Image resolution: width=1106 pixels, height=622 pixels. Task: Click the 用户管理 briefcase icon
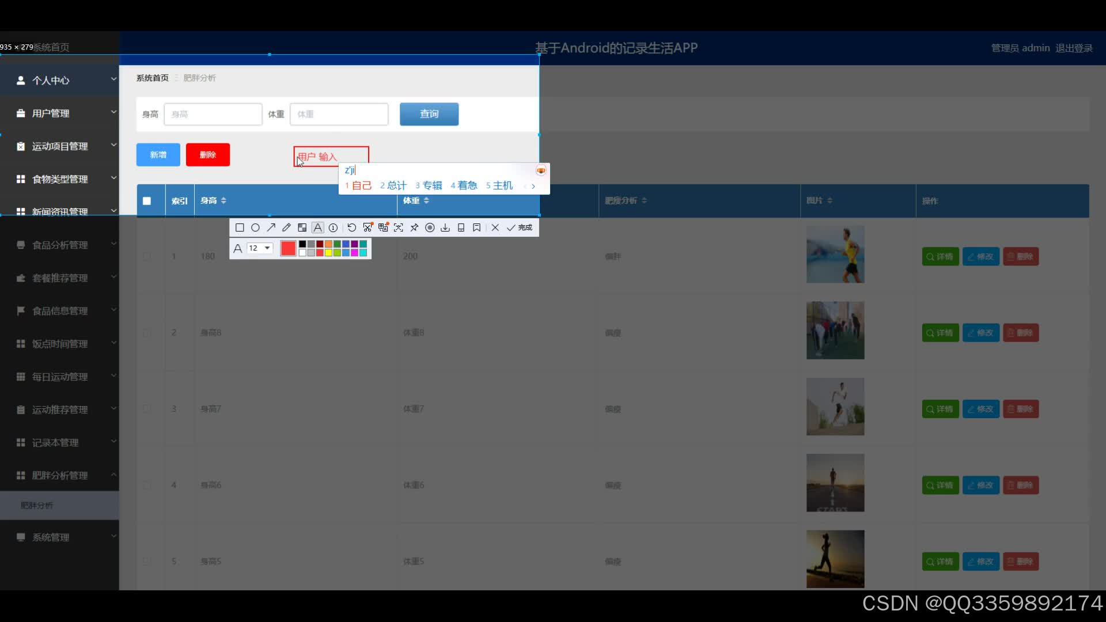tap(21, 113)
